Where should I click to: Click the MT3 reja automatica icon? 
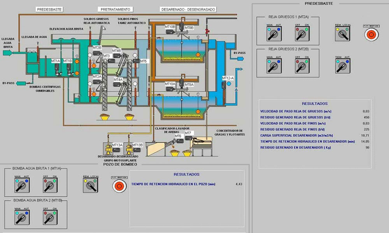coord(111,61)
